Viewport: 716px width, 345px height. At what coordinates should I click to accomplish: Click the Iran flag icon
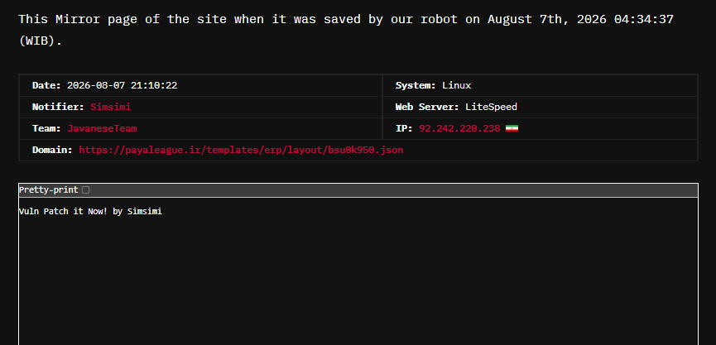[x=512, y=129]
